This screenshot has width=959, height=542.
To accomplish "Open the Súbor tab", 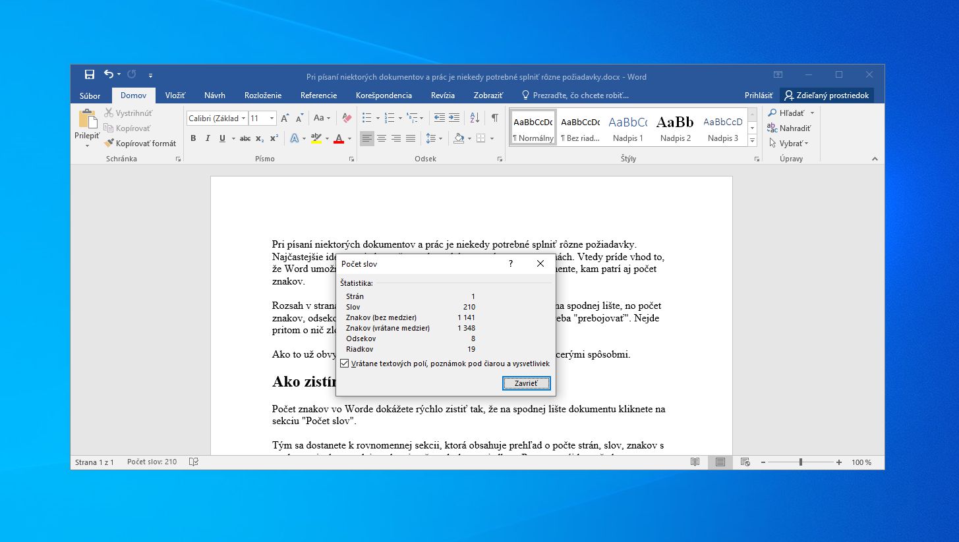I will click(x=90, y=95).
